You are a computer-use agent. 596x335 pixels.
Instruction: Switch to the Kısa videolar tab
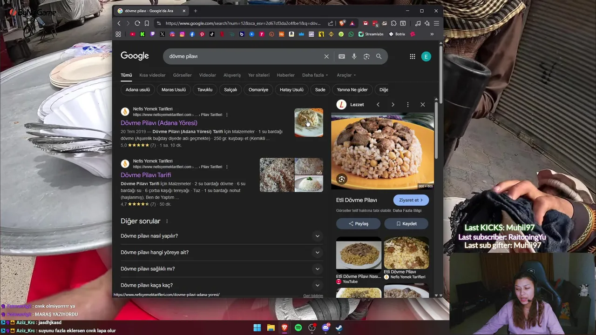152,75
